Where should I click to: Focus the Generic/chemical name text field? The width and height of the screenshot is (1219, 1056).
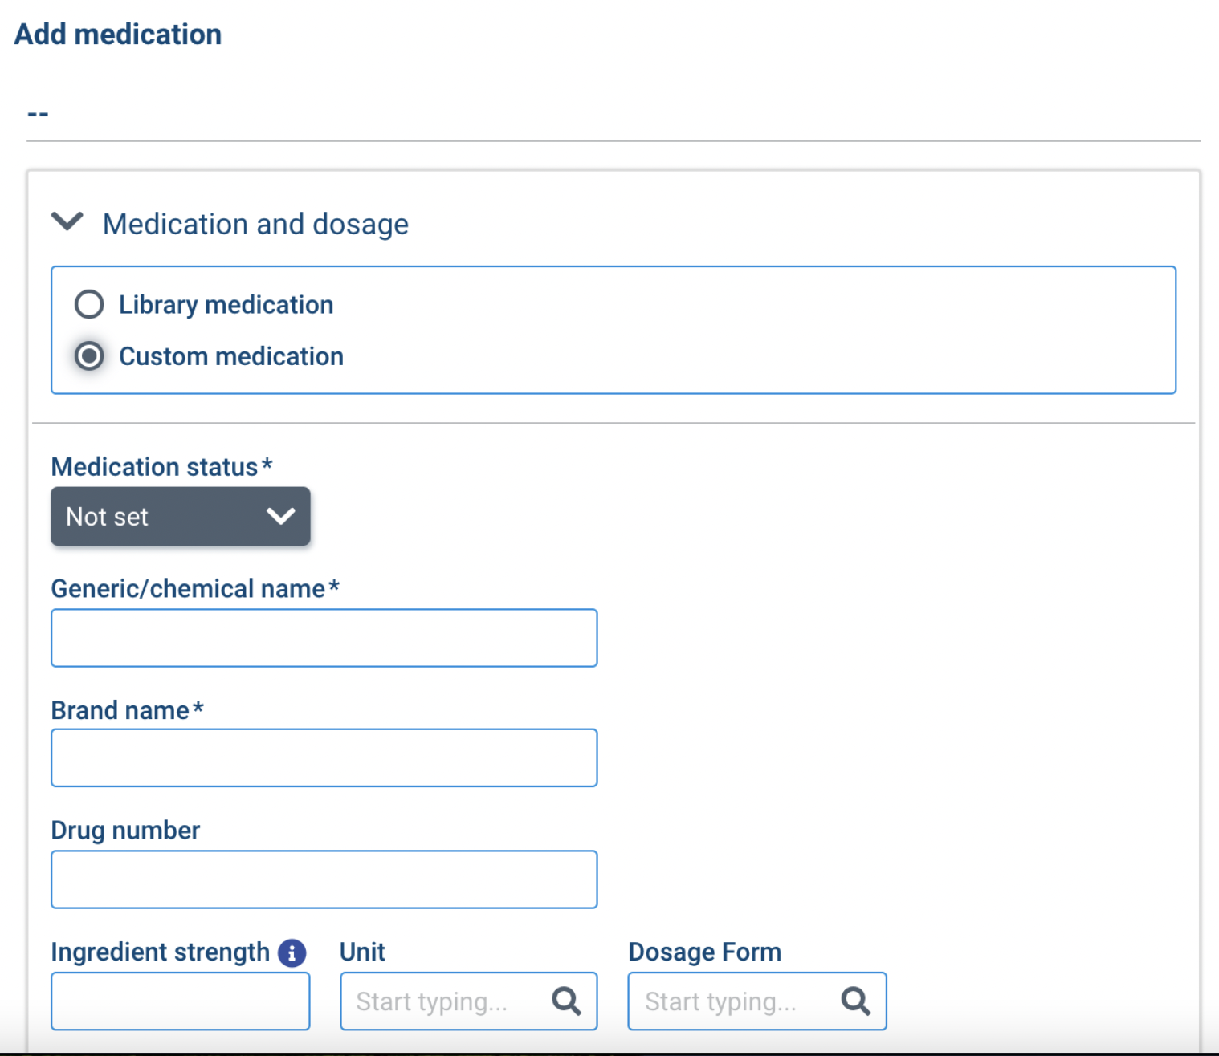324,638
